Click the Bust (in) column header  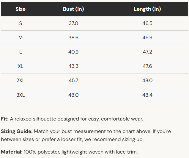point(73,9)
